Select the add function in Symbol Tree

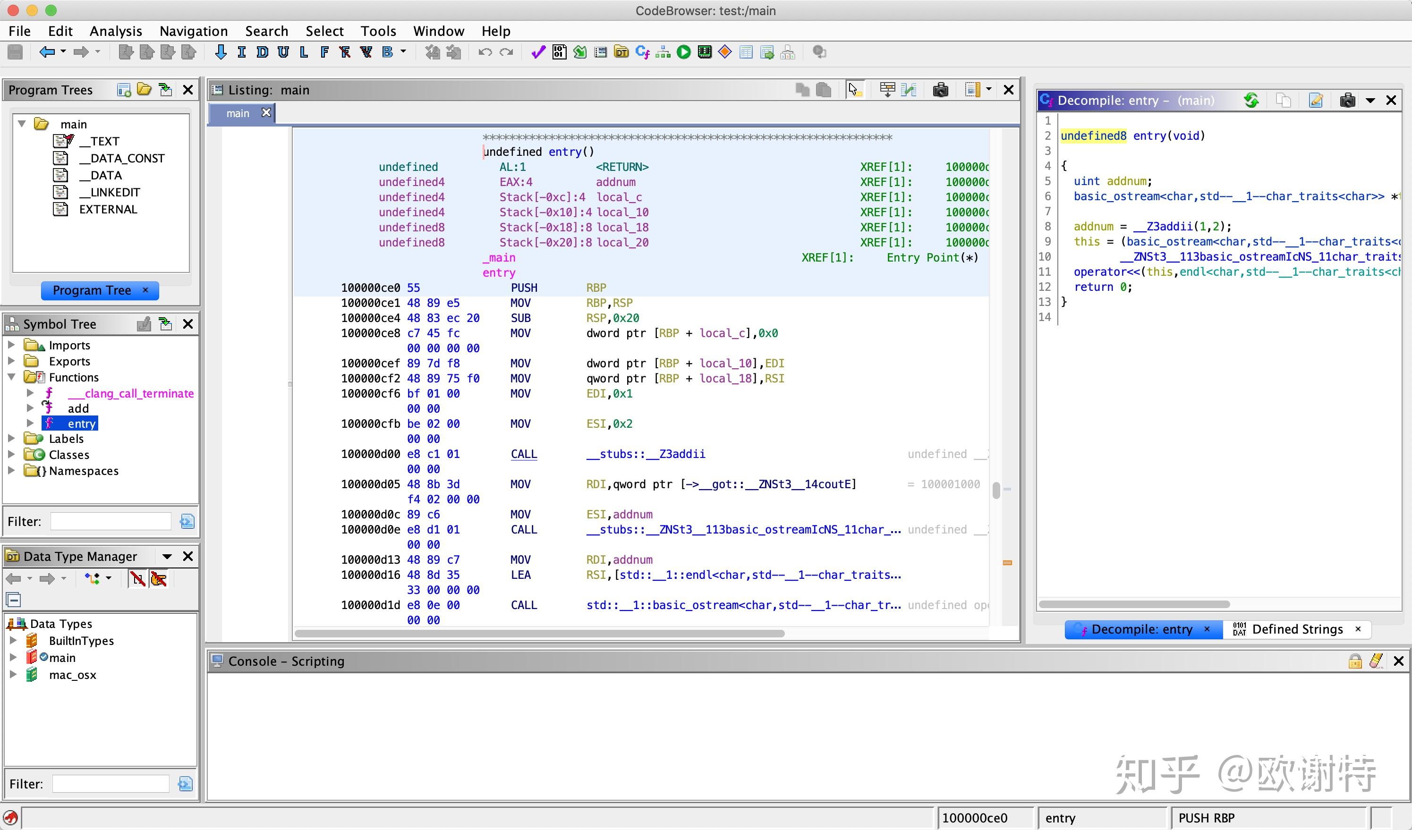[78, 408]
